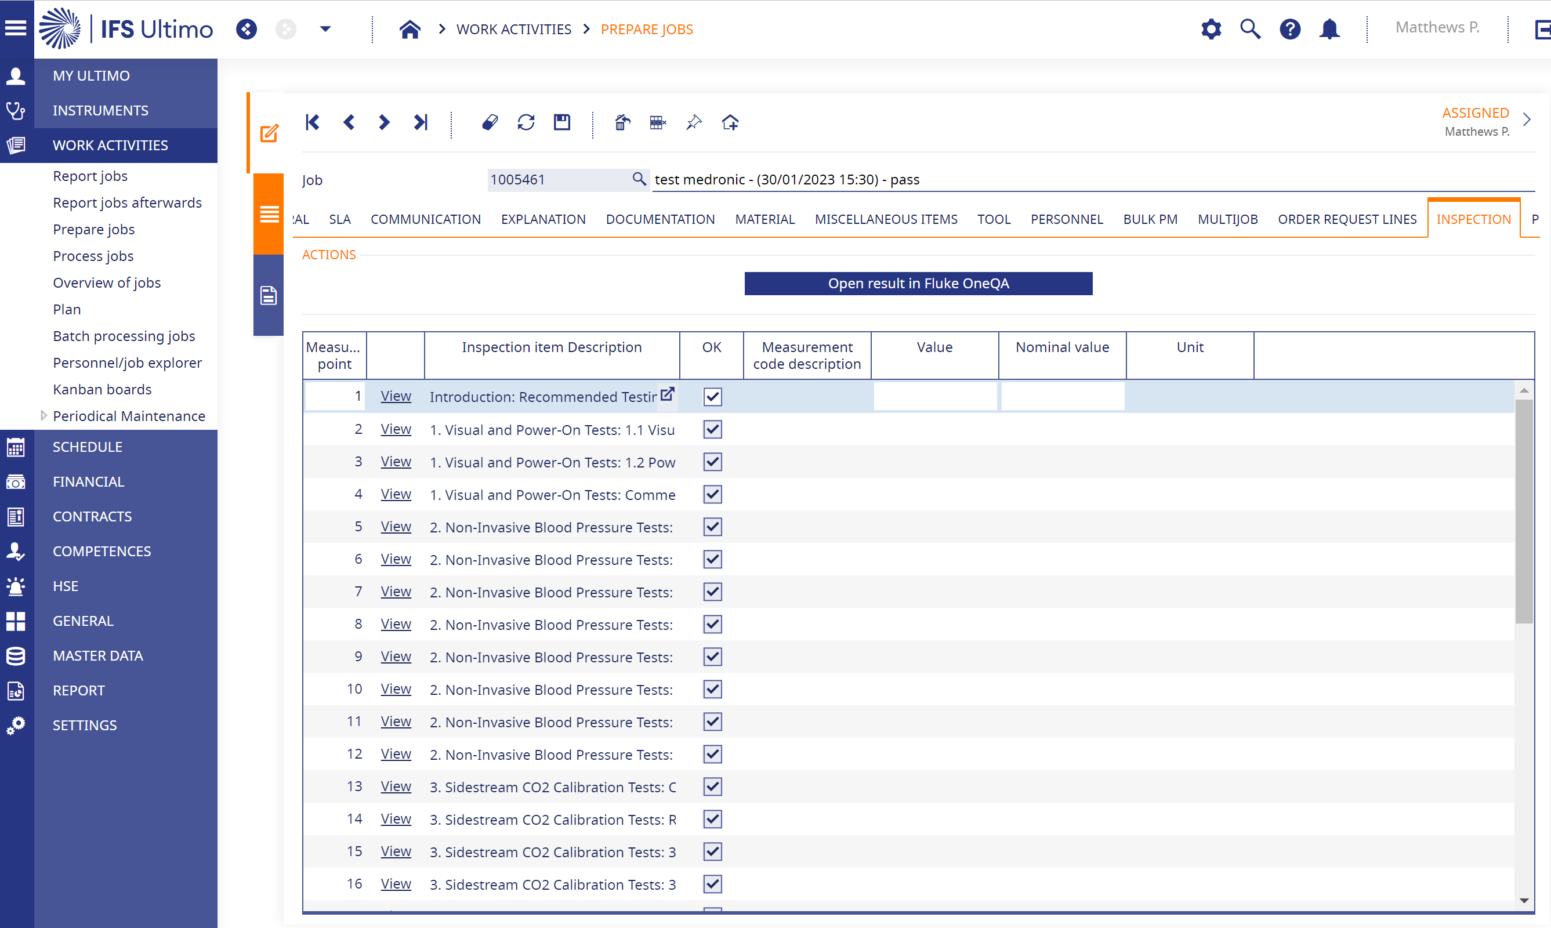1551x928 pixels.
Task: Open notifications bell
Action: coord(1329,29)
